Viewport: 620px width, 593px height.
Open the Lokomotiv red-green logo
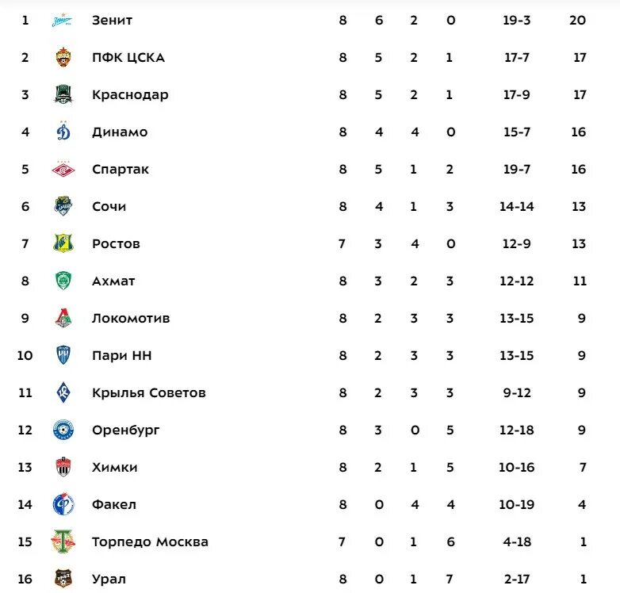coord(63,318)
